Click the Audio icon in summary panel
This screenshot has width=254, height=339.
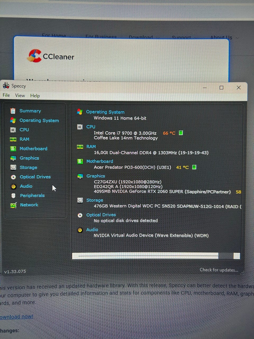pyautogui.click(x=80, y=230)
